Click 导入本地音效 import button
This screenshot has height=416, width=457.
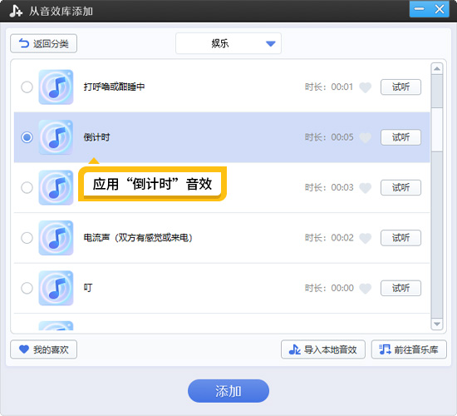click(323, 349)
